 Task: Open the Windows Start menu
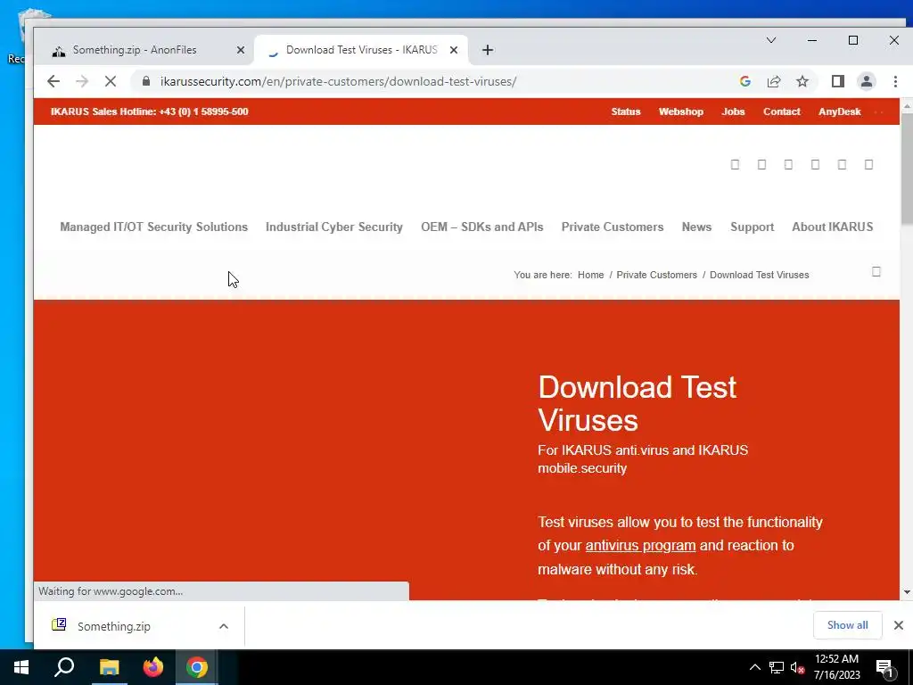coord(21,667)
